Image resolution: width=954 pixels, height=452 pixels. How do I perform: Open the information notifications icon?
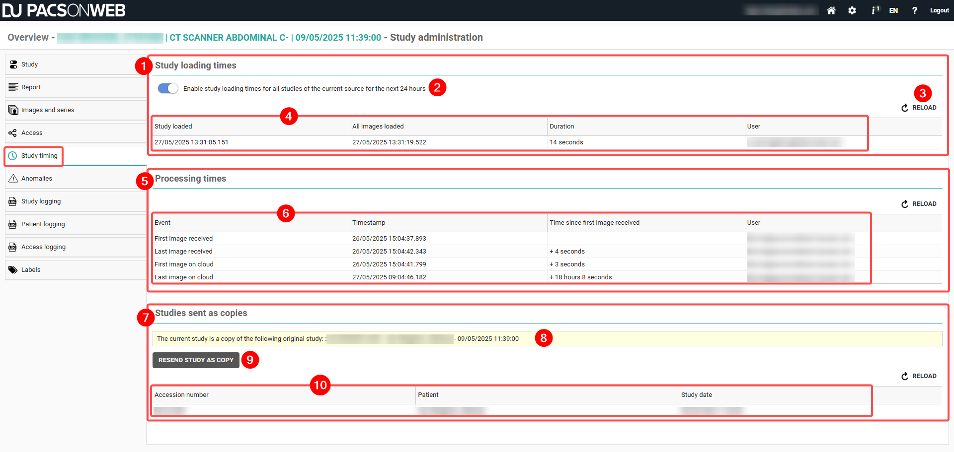point(874,10)
